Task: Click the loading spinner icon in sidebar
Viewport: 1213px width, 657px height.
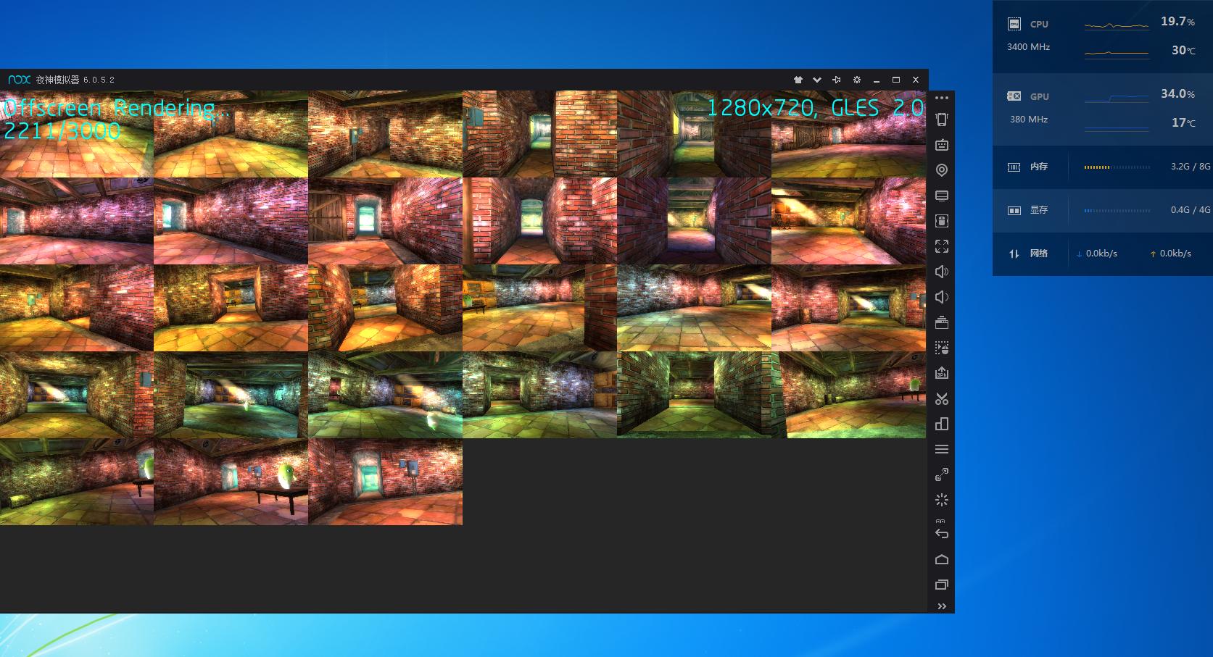Action: pos(941,500)
